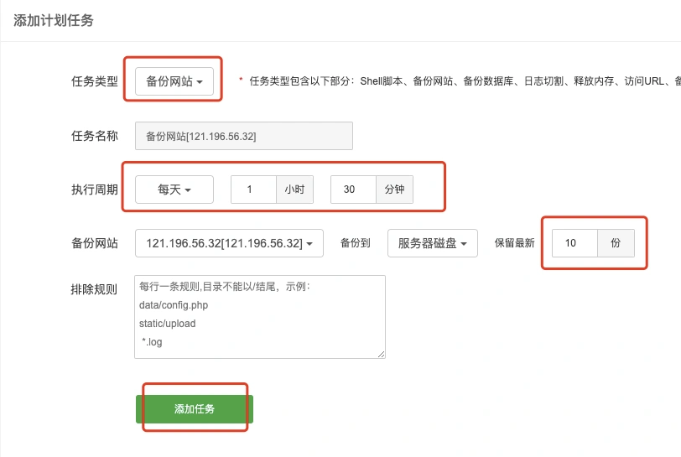Click the 备份到 label
This screenshot has height=457, width=681.
356,243
